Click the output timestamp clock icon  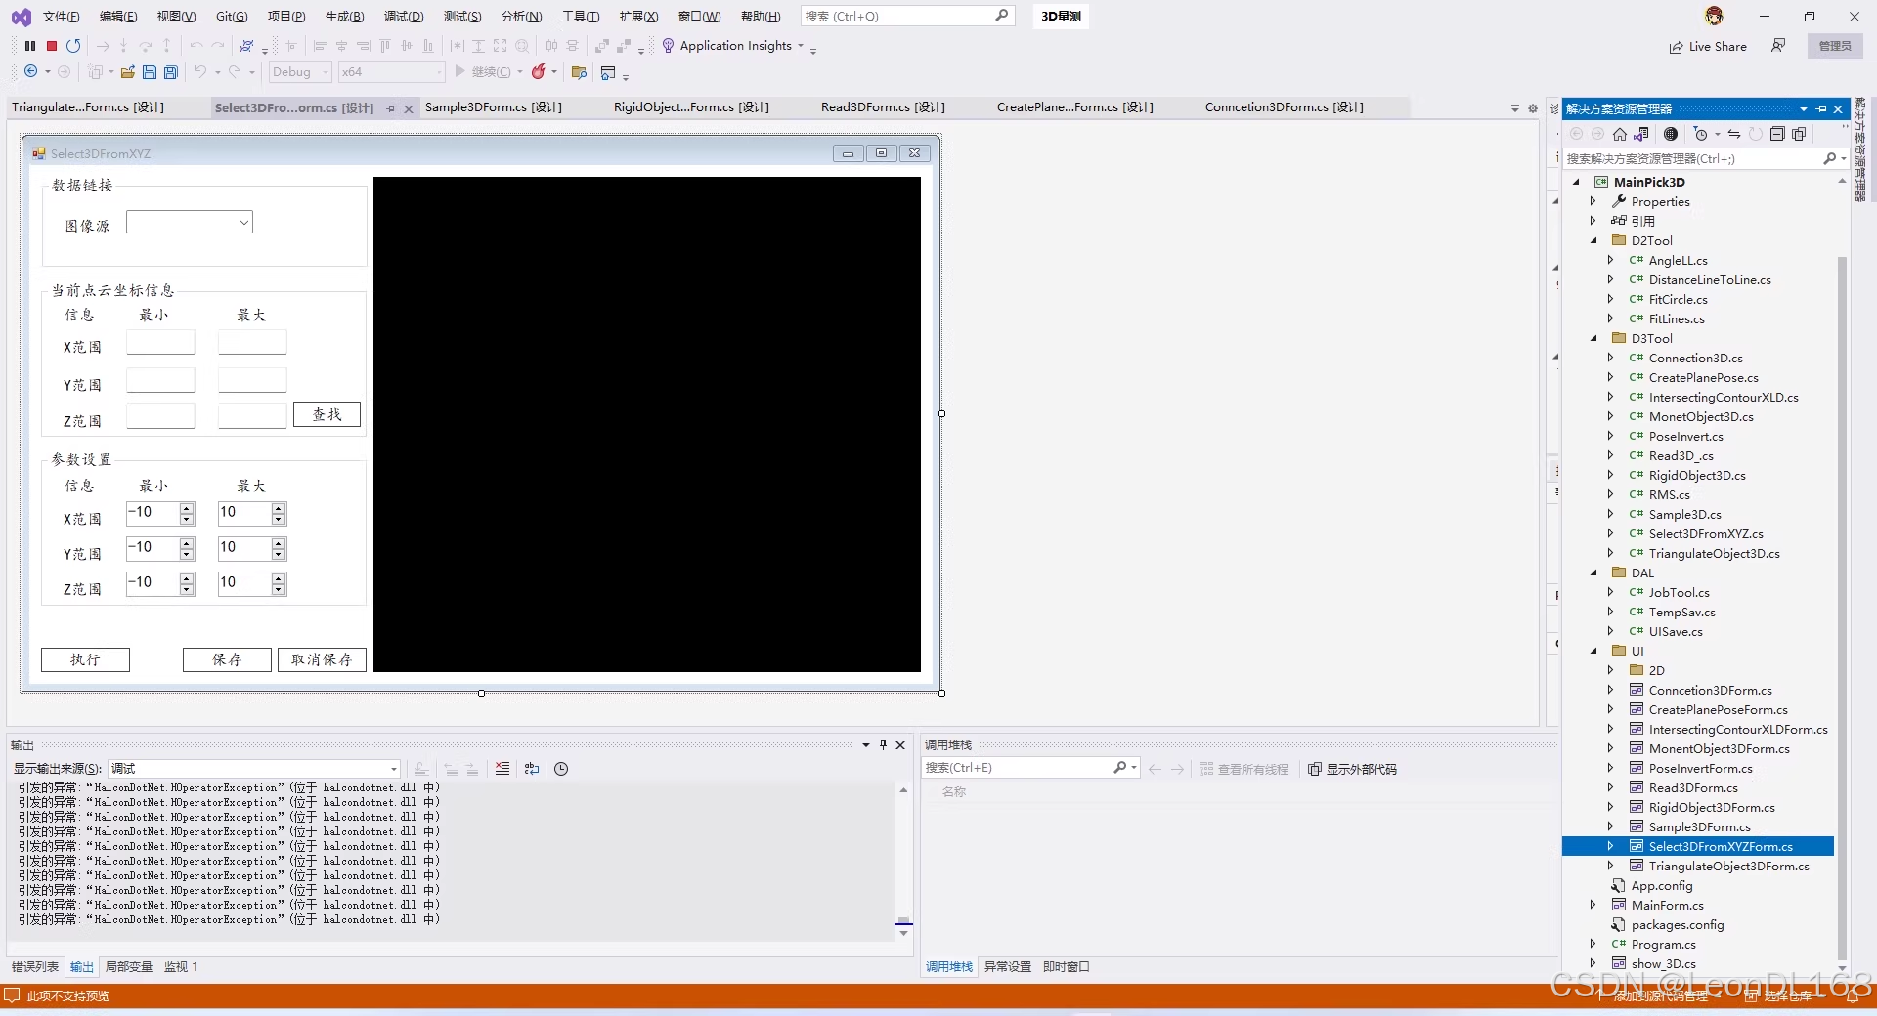(x=561, y=769)
